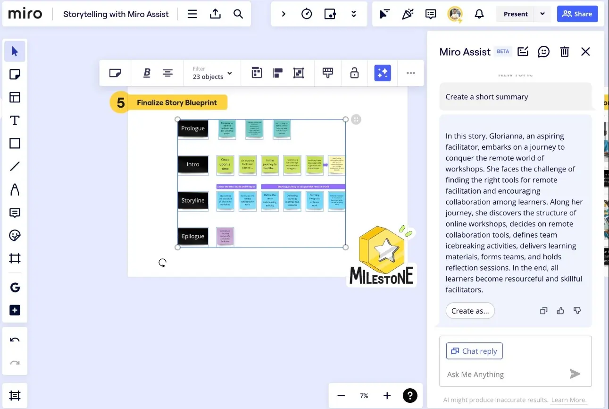The height and width of the screenshot is (409, 609).
Task: Copy style with paint roller icon
Action: tap(328, 73)
